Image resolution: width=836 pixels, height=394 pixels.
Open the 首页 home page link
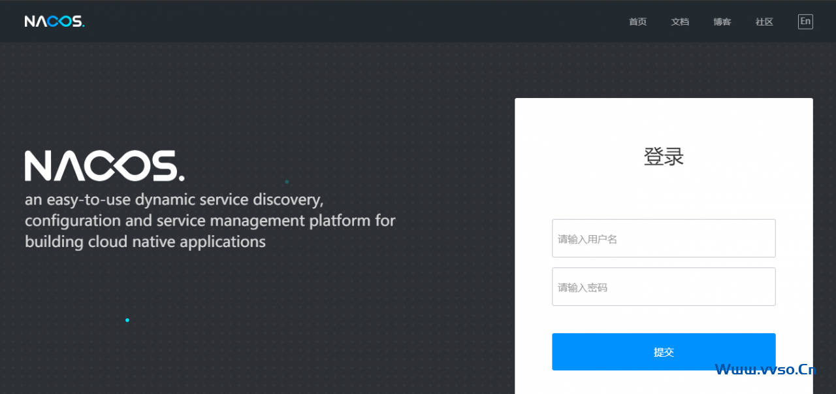point(637,22)
